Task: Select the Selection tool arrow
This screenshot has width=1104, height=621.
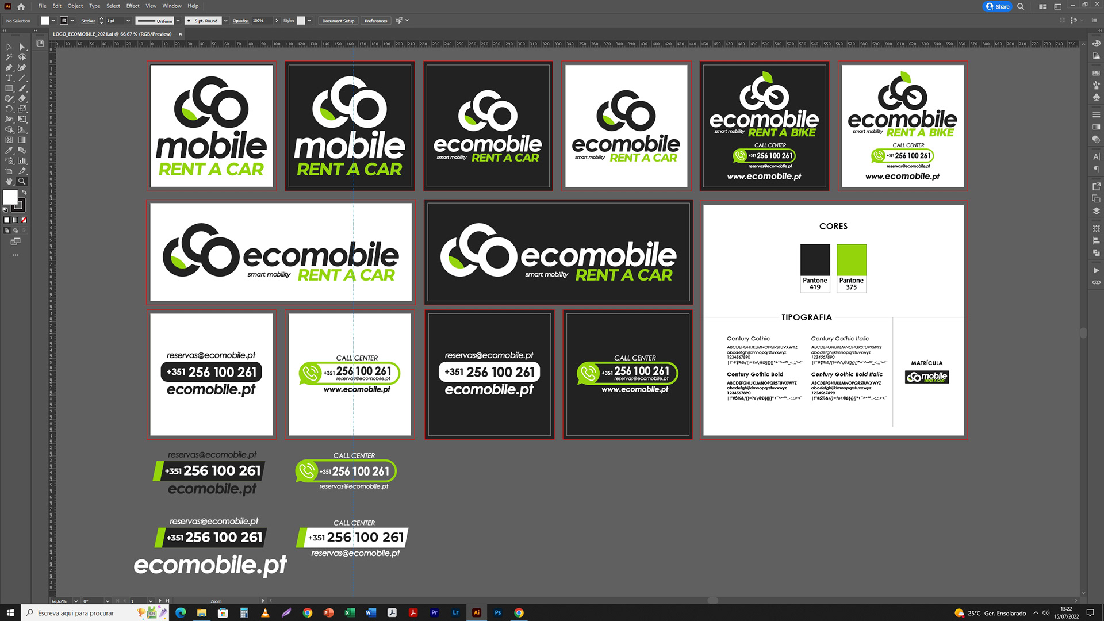Action: pos(9,47)
